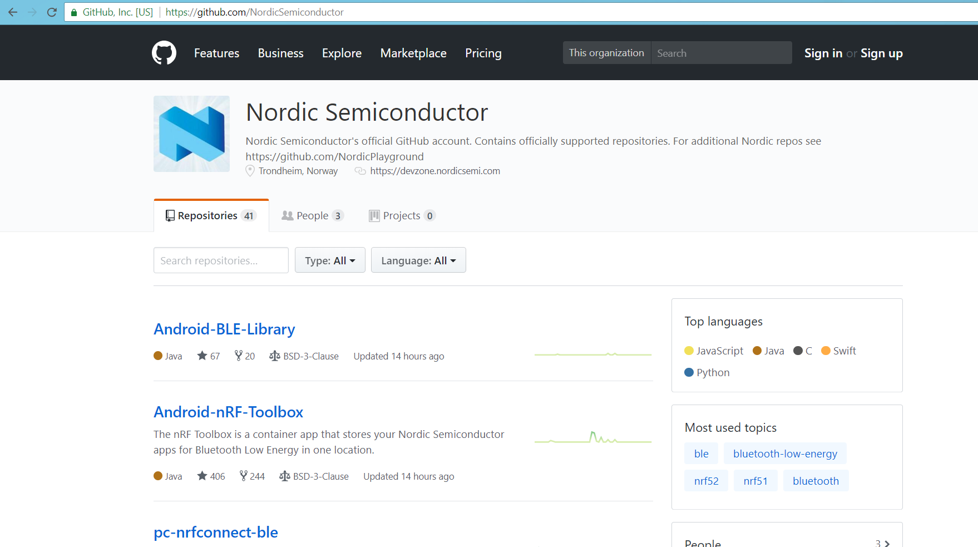The image size is (978, 547).
Task: Open the Language: All dropdown
Action: point(418,260)
